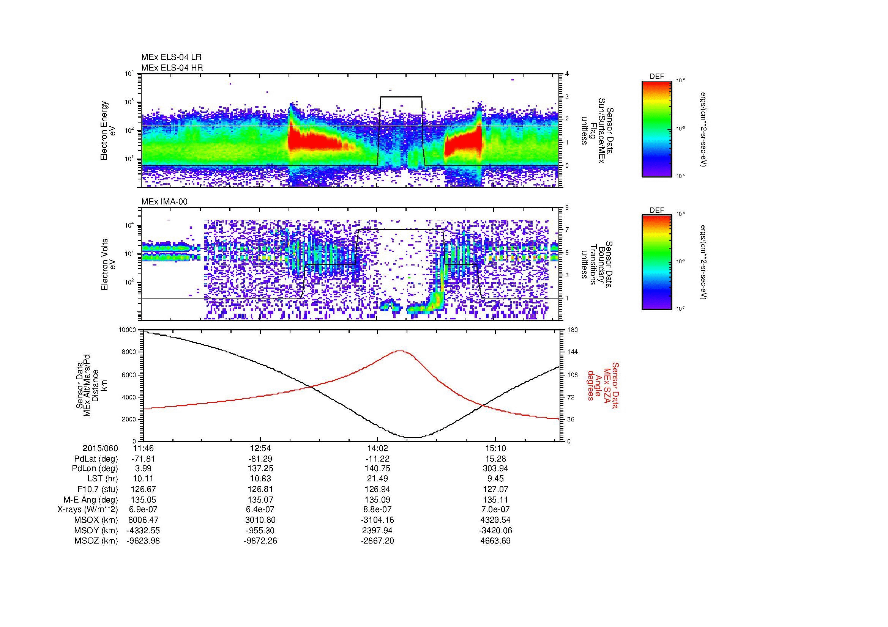This screenshot has width=888, height=627.
Task: Click the LST value '21.49'
Action: [x=377, y=479]
